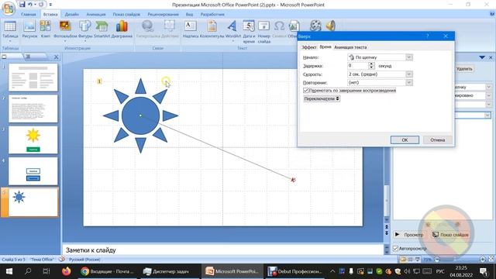Click the Звук sound icon in ribbon

click(x=331, y=26)
